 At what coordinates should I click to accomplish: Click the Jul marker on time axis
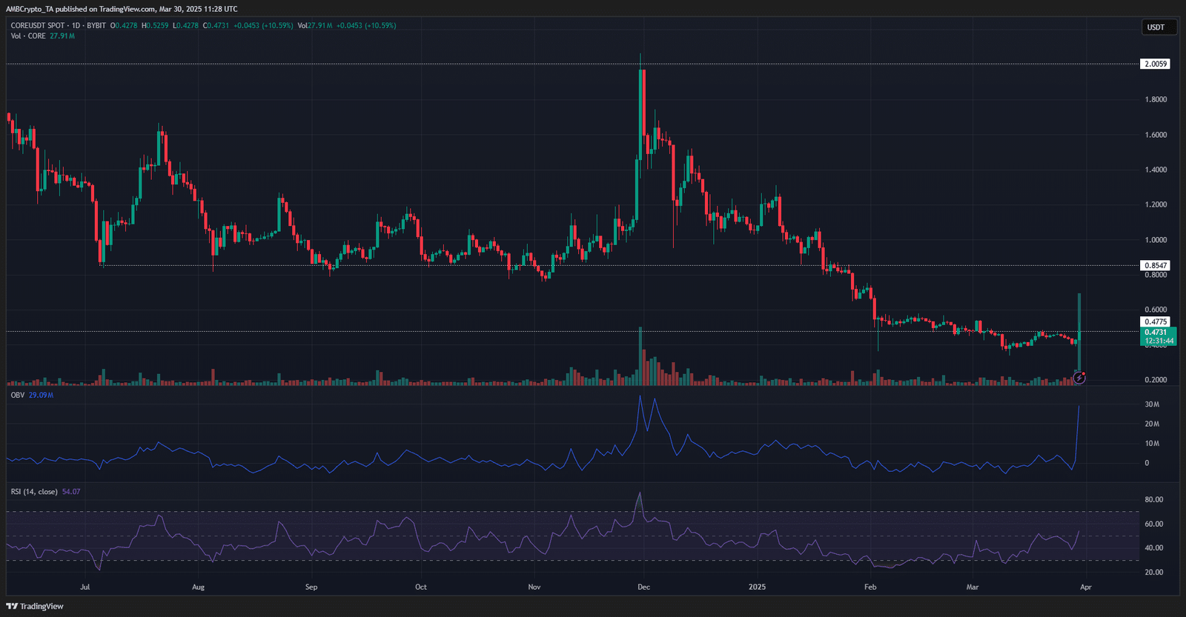tap(85, 587)
